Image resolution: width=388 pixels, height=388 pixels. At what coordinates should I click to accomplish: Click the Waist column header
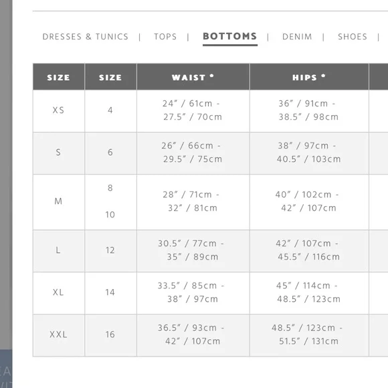tap(193, 77)
